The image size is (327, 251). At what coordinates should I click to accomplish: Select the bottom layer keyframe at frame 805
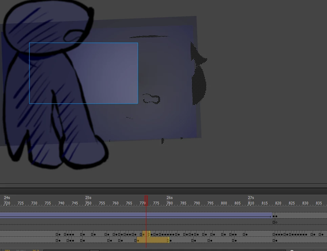(x=236, y=241)
